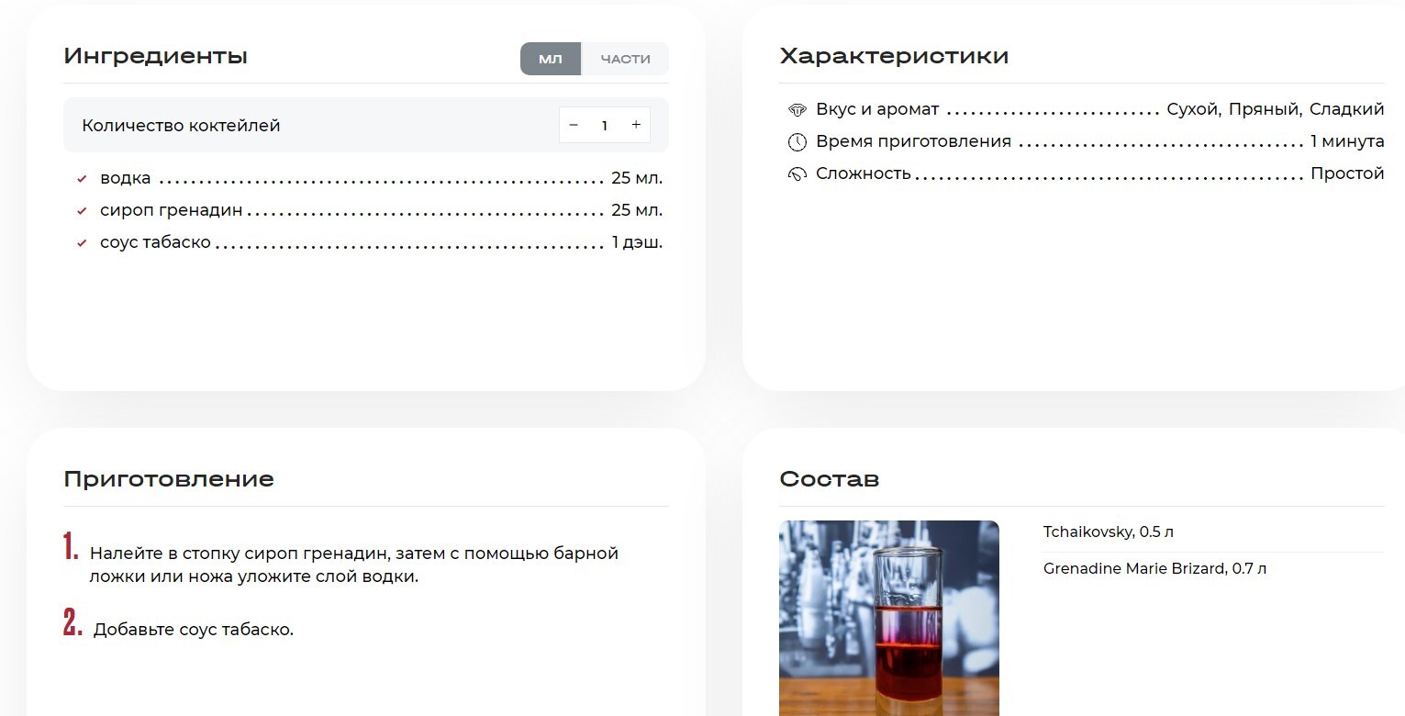The height and width of the screenshot is (716, 1405).
Task: Switch units to МЛ
Action: point(551,59)
